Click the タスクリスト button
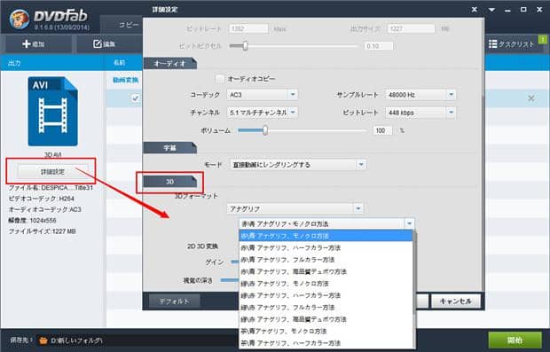The width and height of the screenshot is (550, 352). 512,43
